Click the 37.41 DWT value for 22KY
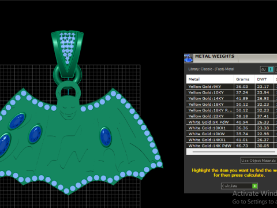Image resolution: width=277 pixels, height=208 pixels. pyautogui.click(x=263, y=116)
